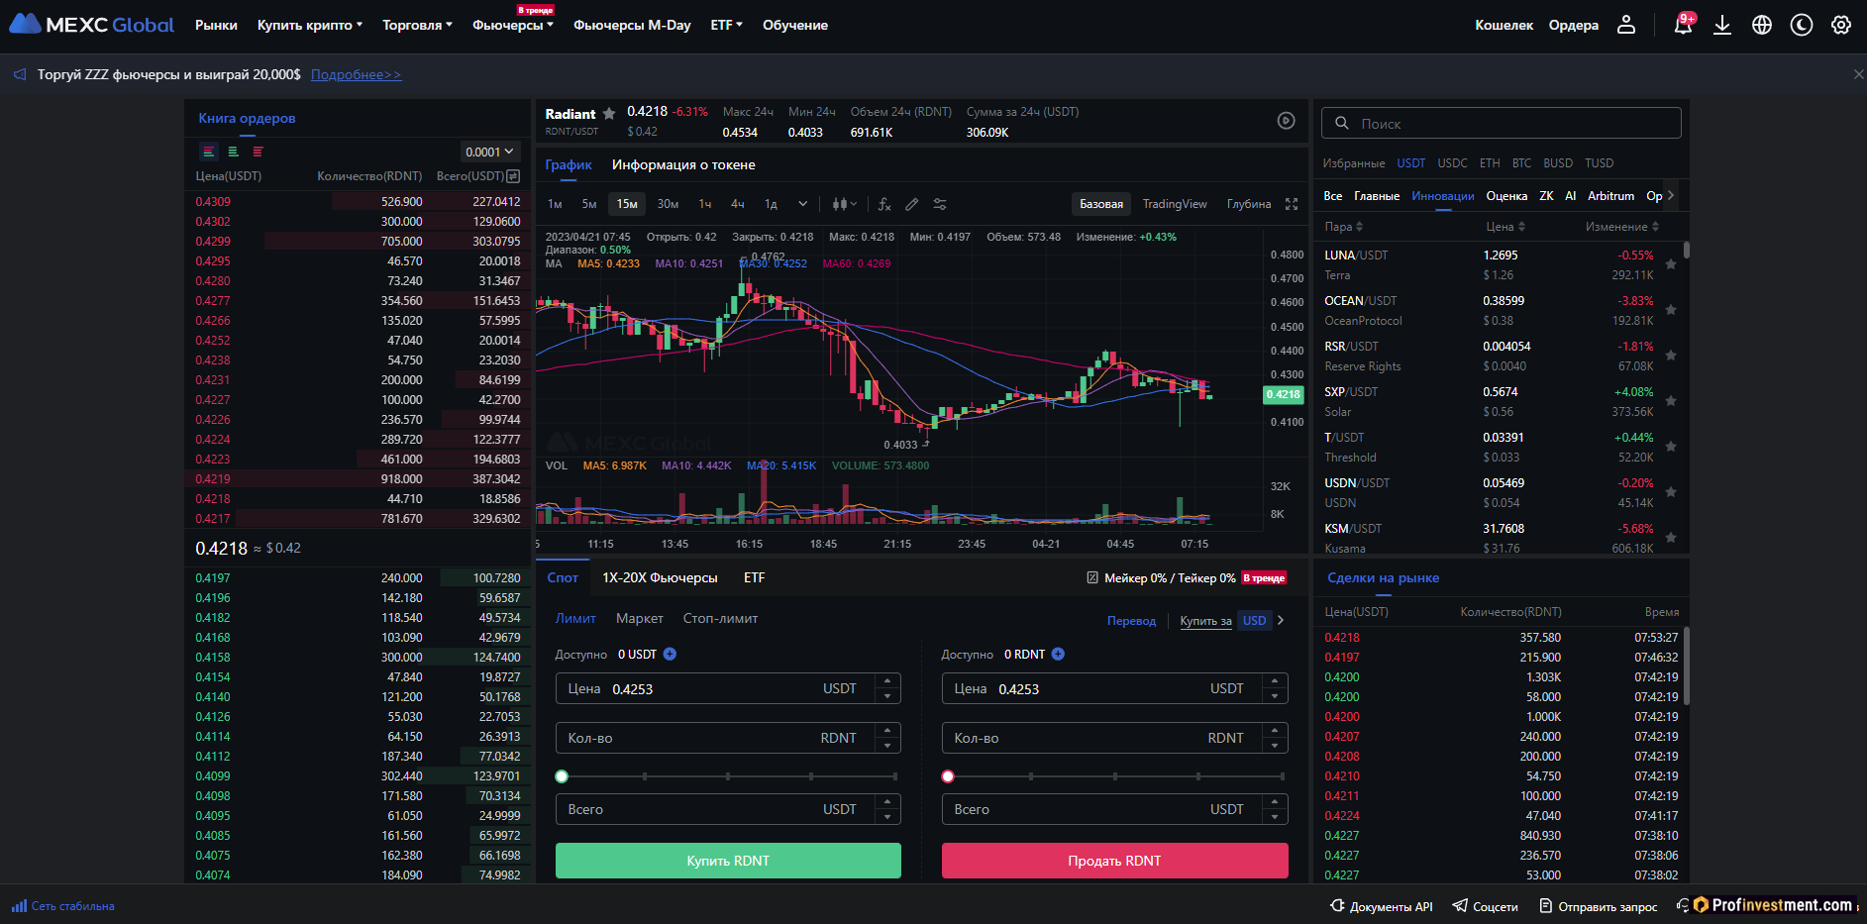Open the Подробнее>> promo link
This screenshot has height=924, width=1867.
[357, 74]
